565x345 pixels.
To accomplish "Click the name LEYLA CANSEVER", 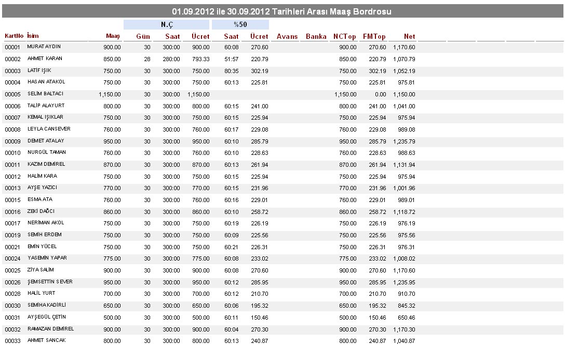I will pos(49,128).
